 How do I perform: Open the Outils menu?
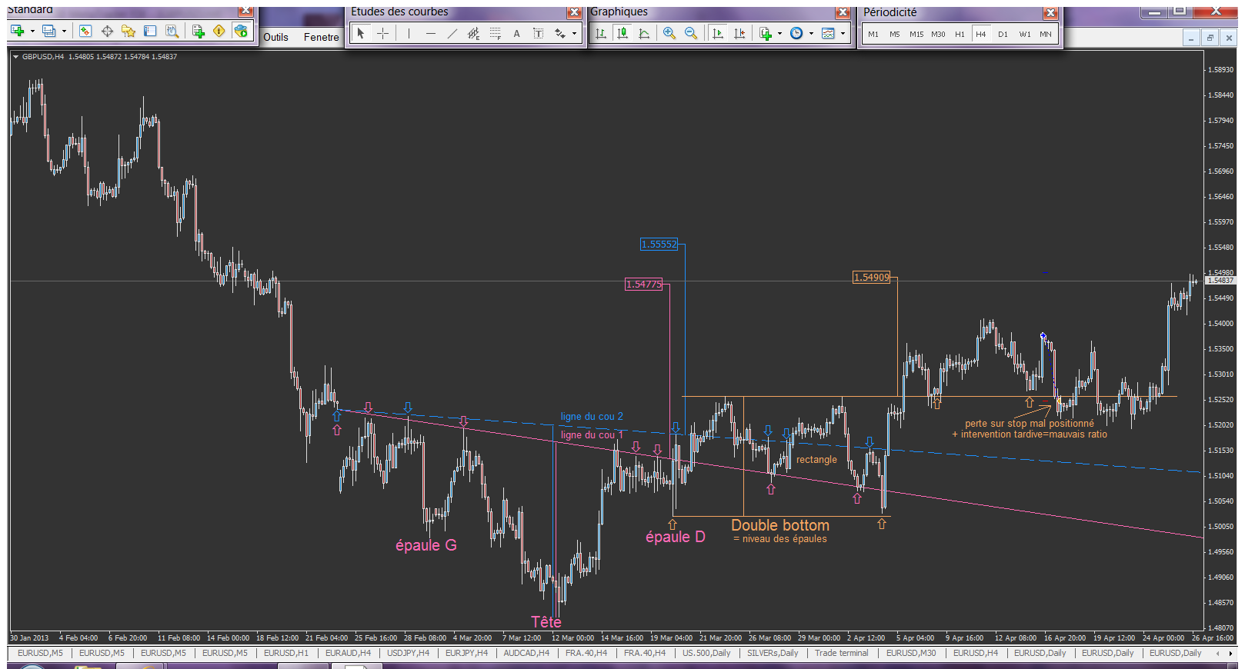pyautogui.click(x=275, y=37)
